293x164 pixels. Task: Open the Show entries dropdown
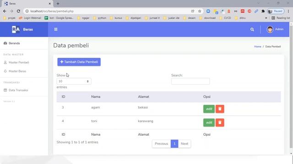(74, 81)
